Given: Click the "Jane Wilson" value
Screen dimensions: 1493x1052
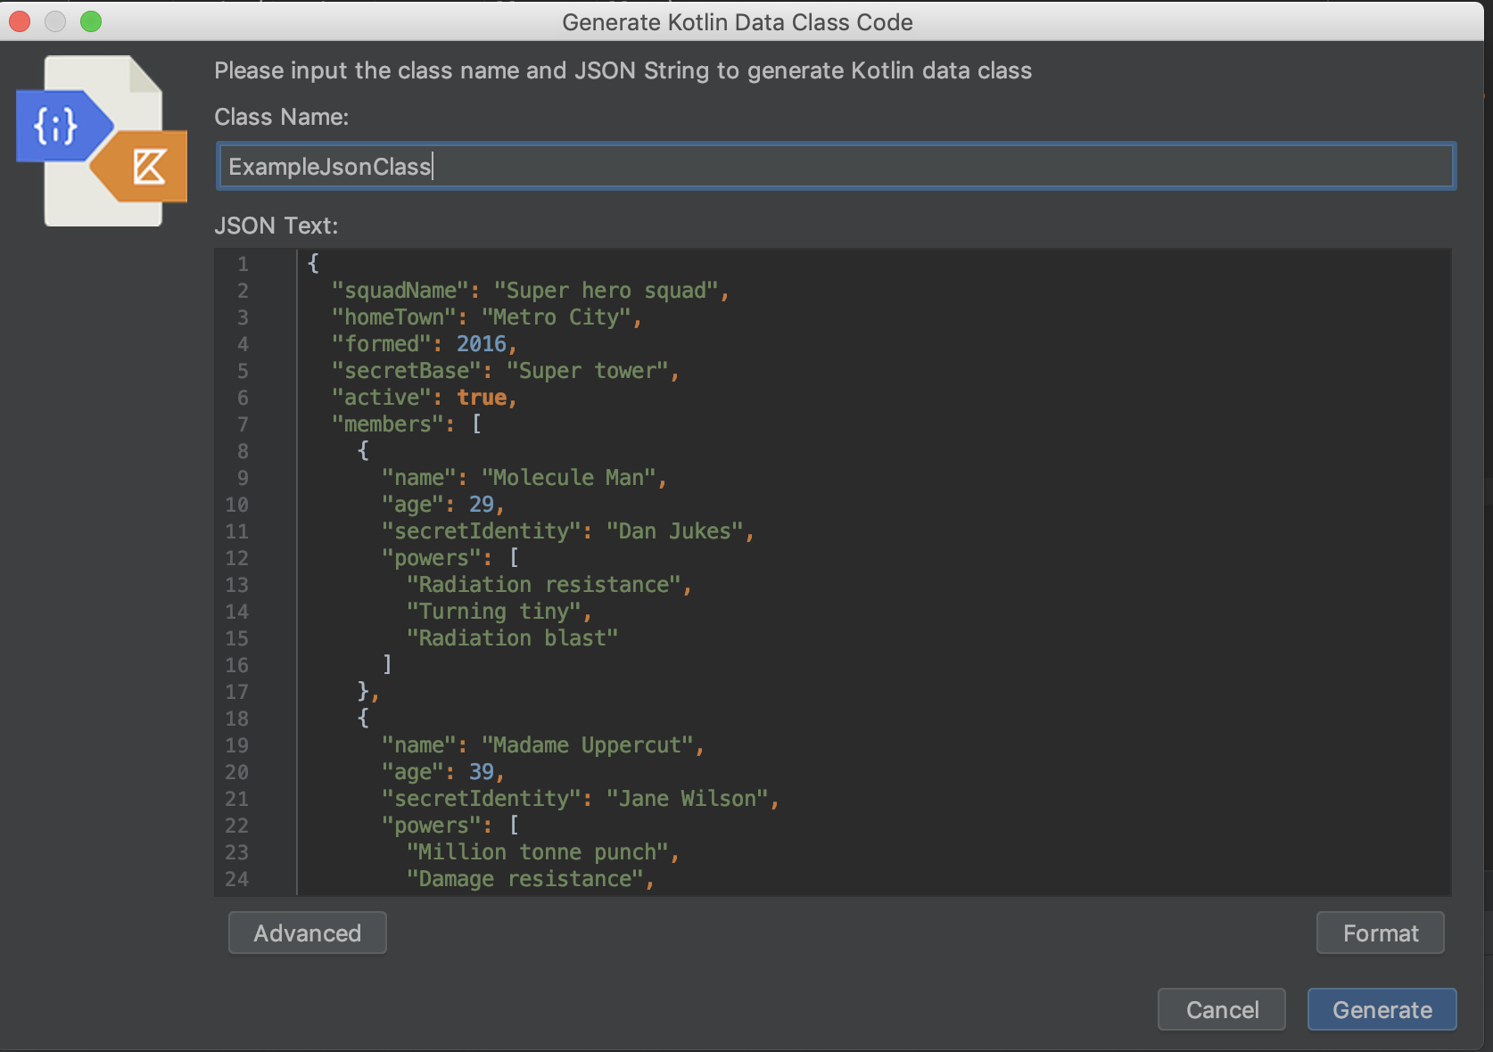Looking at the screenshot, I should pos(688,799).
